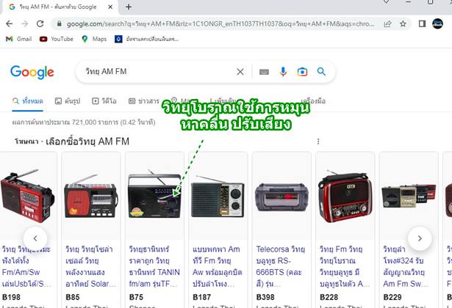This screenshot has width=452, height=308.
Task: Click the browser address bar URL
Action: point(220,24)
